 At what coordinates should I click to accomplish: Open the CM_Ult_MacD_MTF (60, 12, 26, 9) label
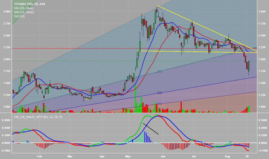coord(38,117)
